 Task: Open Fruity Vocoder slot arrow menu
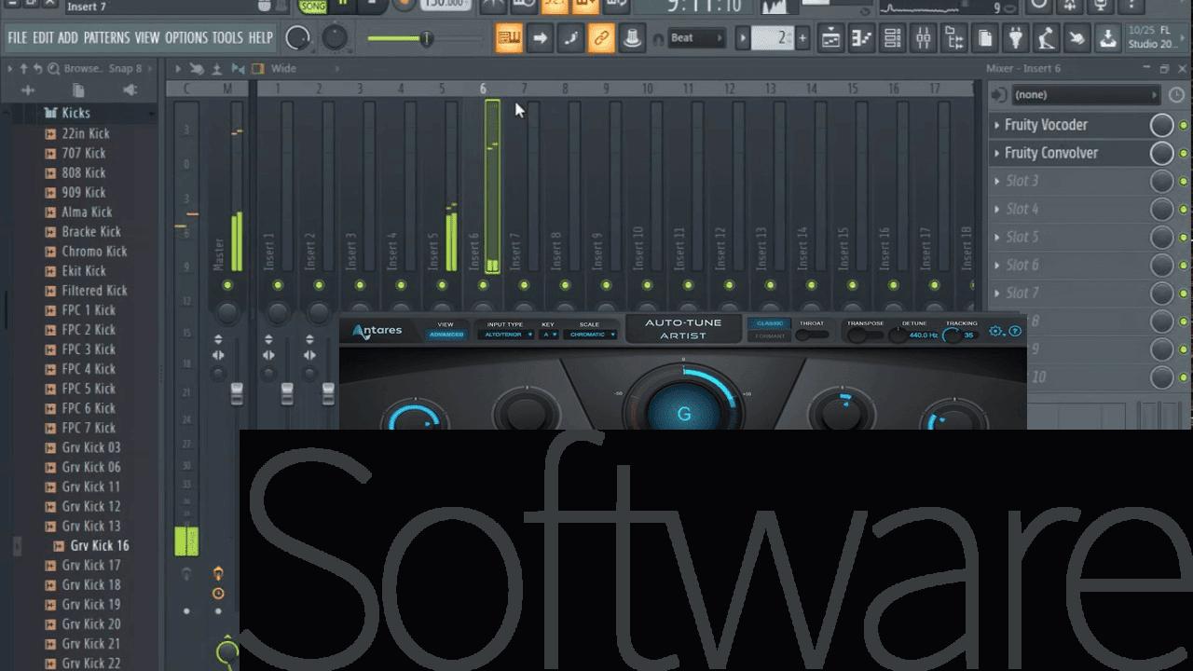click(996, 125)
